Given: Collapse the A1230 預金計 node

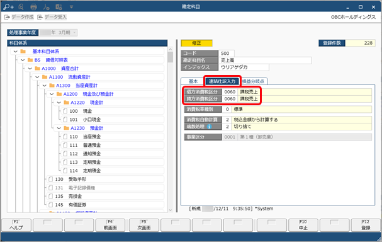Looking at the screenshot, I should 59,128.
